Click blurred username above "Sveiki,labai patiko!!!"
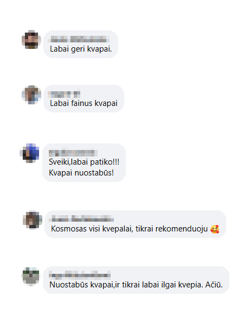 click(73, 153)
